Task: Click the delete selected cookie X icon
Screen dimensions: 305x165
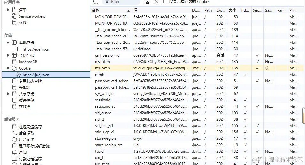Action: point(156,2)
